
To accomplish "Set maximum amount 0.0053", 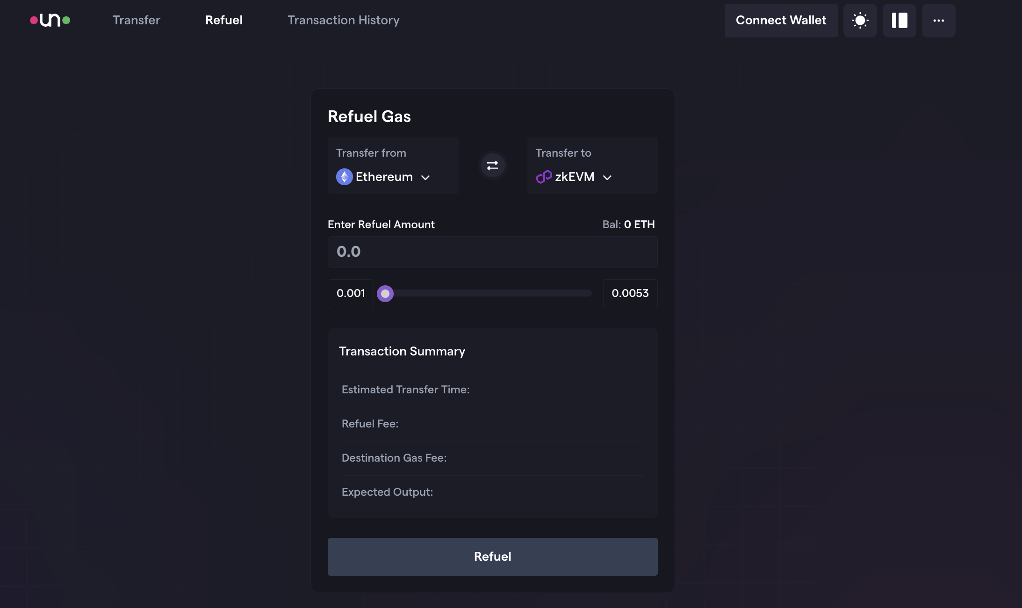I will (x=630, y=294).
